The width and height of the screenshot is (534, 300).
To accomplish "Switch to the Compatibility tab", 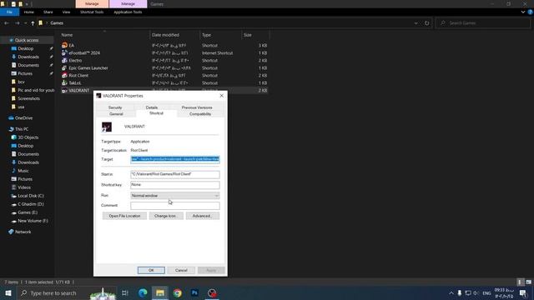I will click(x=200, y=114).
